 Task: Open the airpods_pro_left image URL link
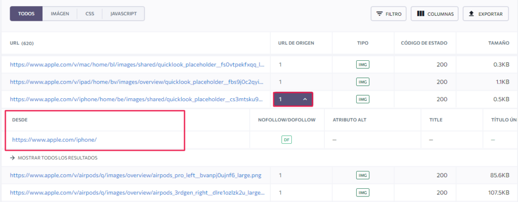(136, 176)
